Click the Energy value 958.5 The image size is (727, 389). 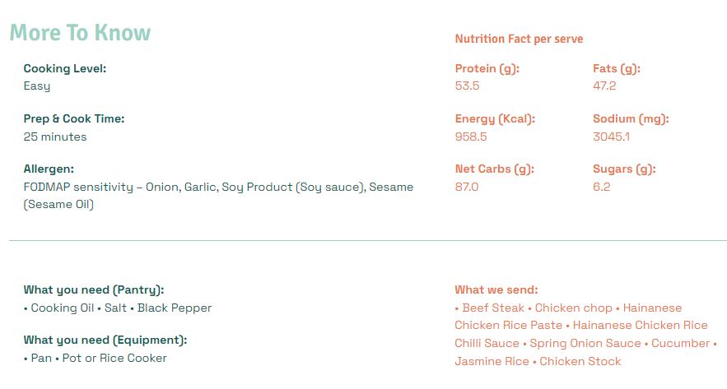[471, 137]
